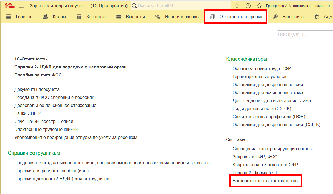This screenshot has width=333, height=194.
Task: Click the Главное section menu icon
Action: tap(9, 17)
